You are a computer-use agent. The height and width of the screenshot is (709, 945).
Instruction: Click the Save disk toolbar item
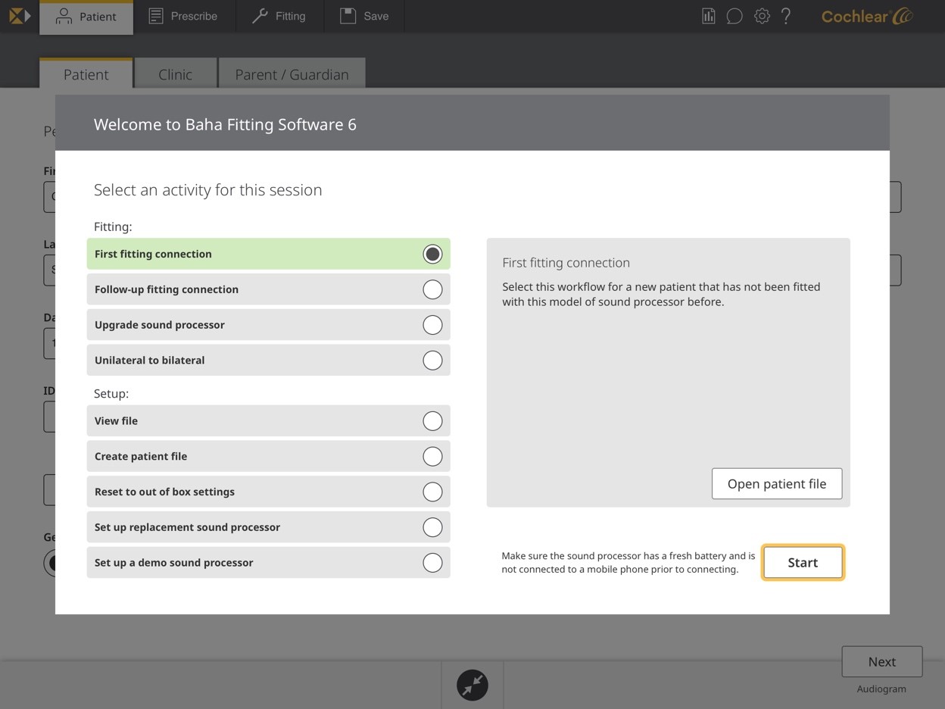coord(364,16)
